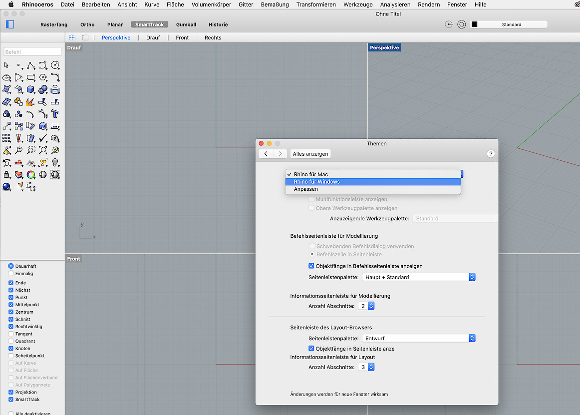Choose Rhino für Windows theme option

coord(373,182)
